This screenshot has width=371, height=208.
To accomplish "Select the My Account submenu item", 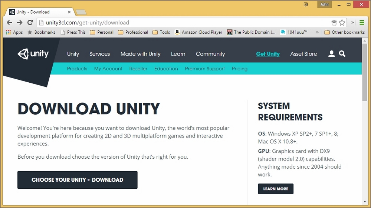I will click(108, 69).
